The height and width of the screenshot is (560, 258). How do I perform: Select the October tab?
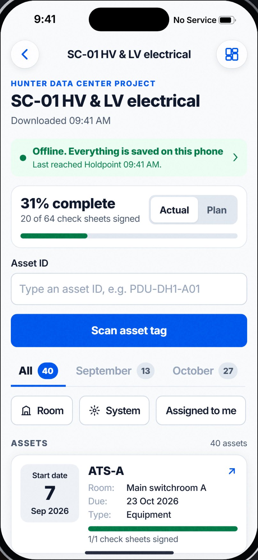(205, 371)
